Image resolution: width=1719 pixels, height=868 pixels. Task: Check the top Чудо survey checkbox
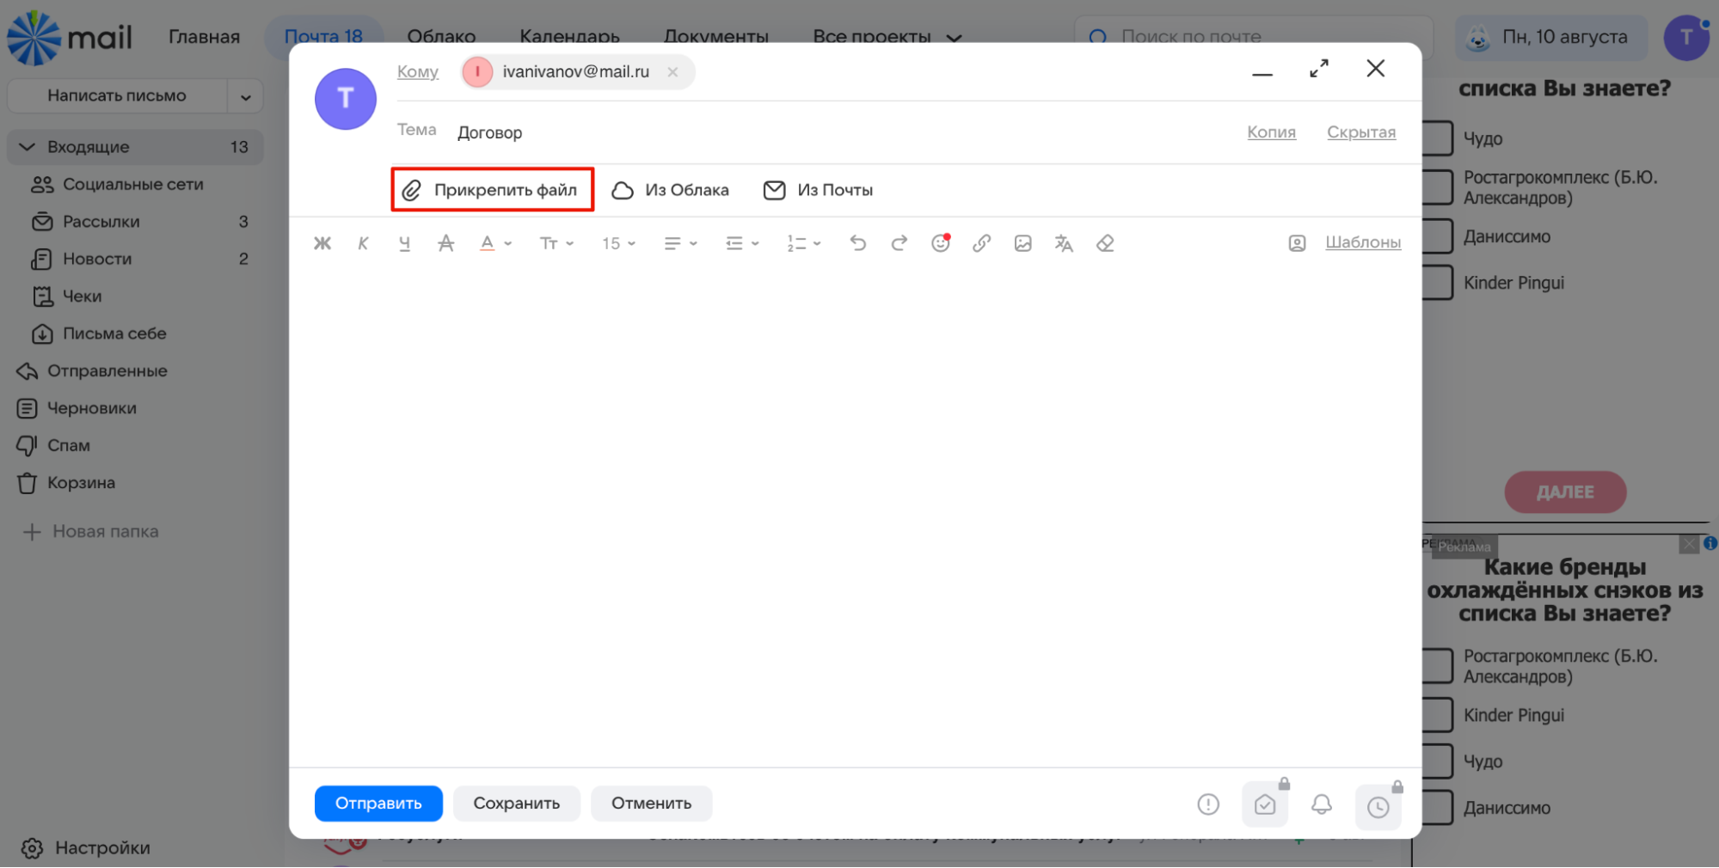tap(1437, 138)
